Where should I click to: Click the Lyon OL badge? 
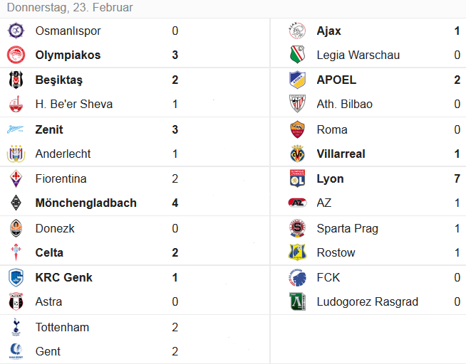[x=297, y=178]
